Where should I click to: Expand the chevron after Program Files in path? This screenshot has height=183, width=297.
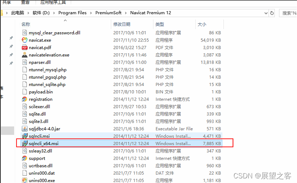[x=91, y=13]
